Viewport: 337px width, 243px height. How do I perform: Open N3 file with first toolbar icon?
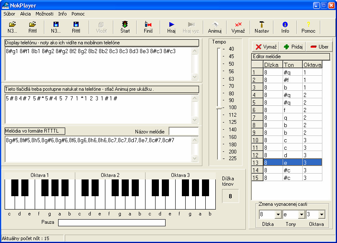12,27
